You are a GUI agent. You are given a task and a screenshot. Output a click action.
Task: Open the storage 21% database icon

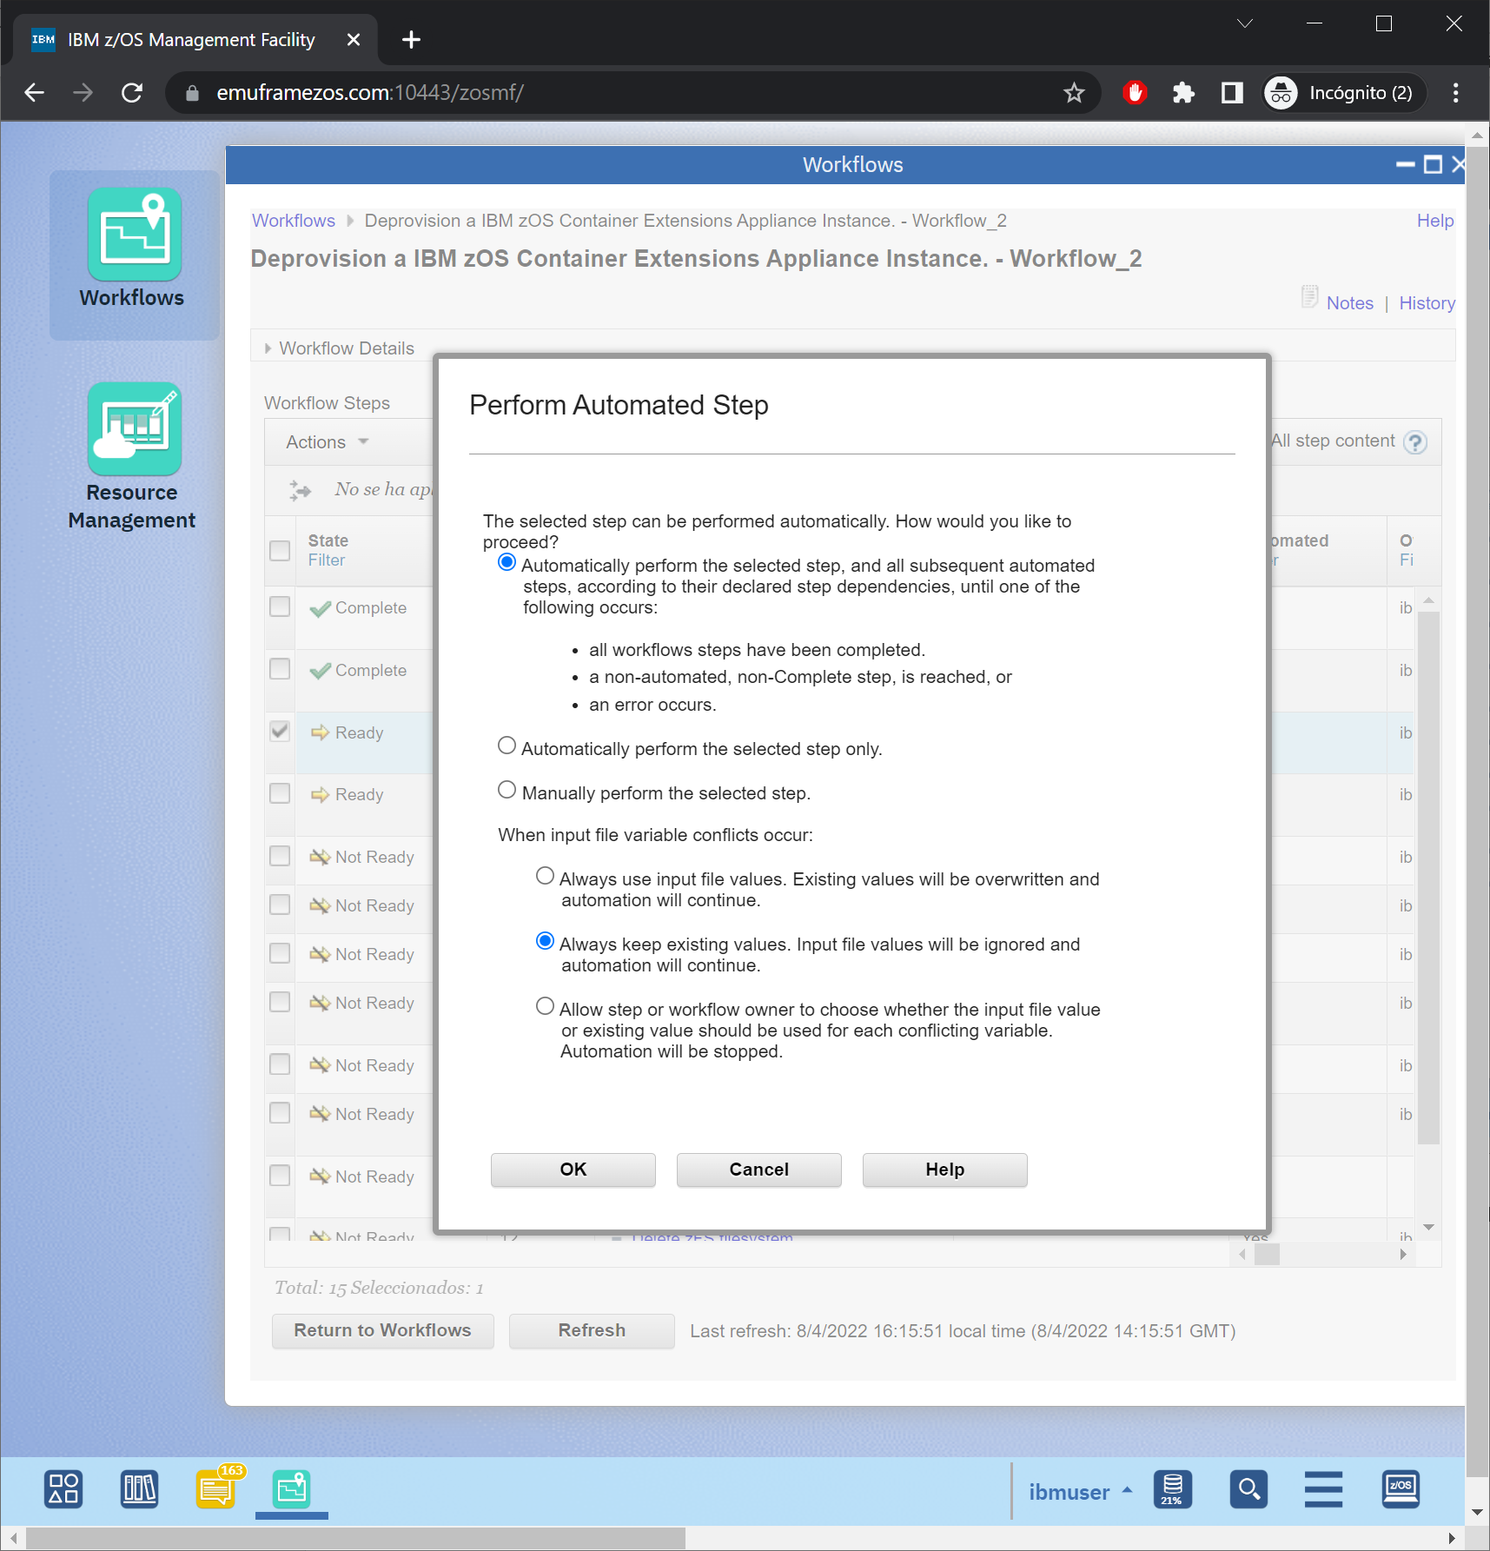click(x=1172, y=1488)
